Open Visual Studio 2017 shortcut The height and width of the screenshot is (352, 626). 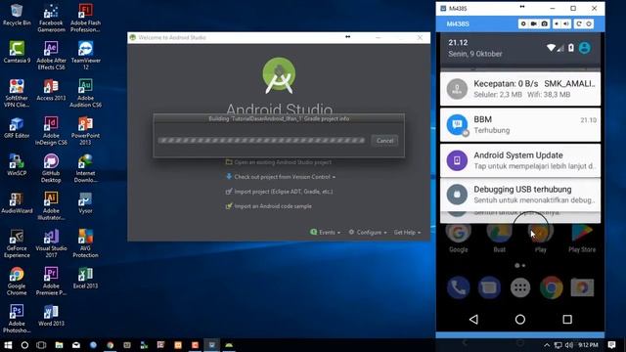[x=51, y=243]
